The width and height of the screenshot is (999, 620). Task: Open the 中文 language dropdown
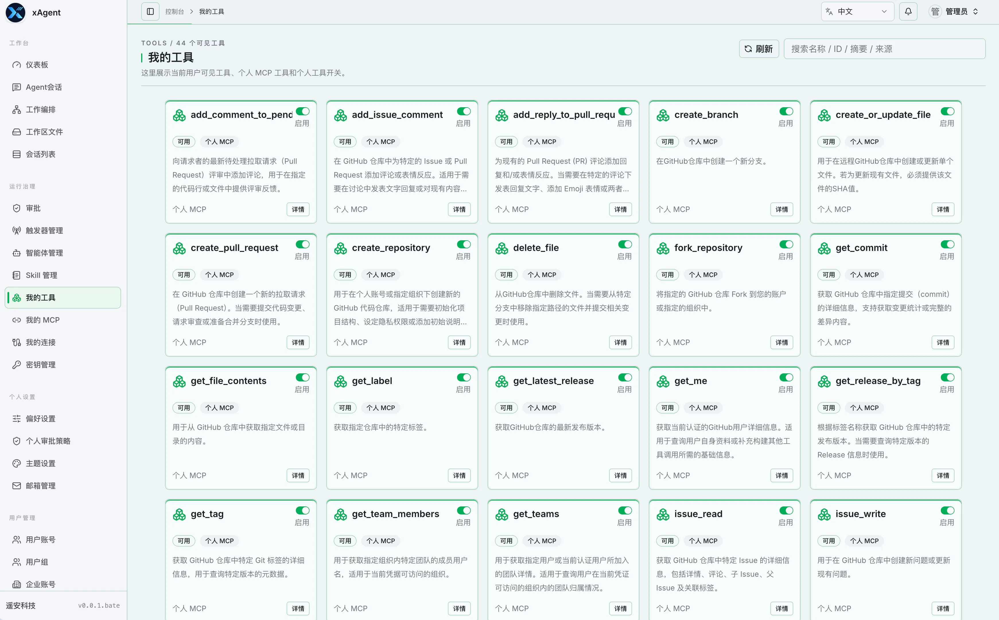point(858,11)
